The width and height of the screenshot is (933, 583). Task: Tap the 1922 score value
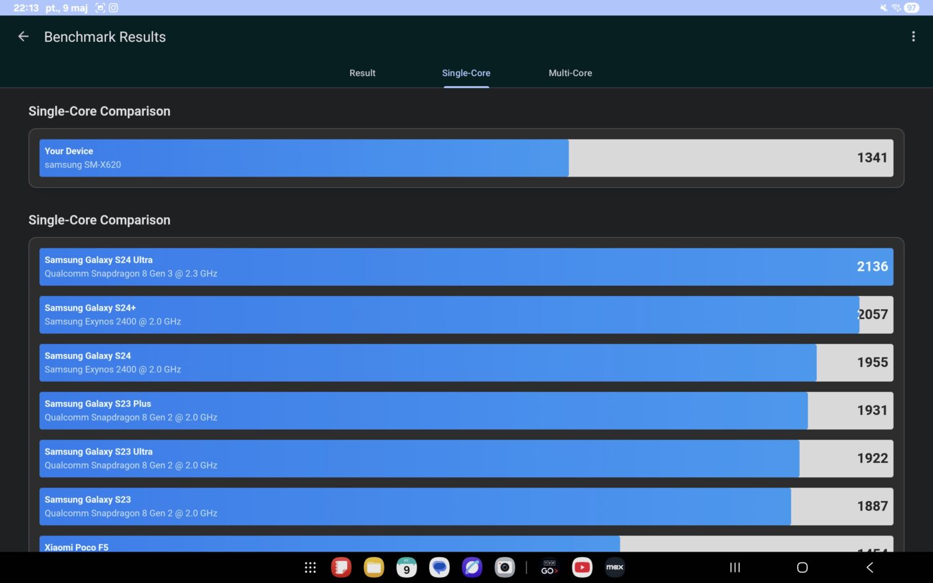(872, 458)
